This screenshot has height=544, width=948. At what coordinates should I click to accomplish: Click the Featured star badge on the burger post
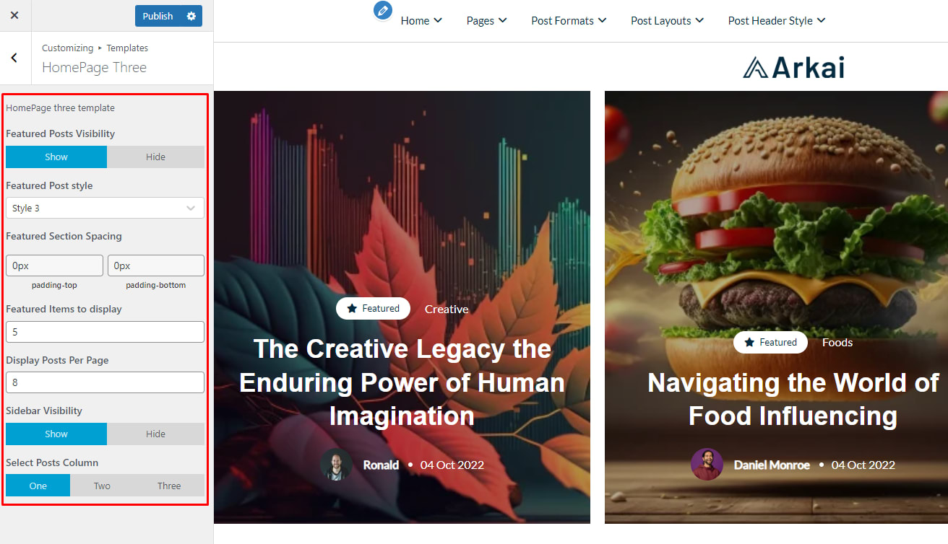(770, 342)
